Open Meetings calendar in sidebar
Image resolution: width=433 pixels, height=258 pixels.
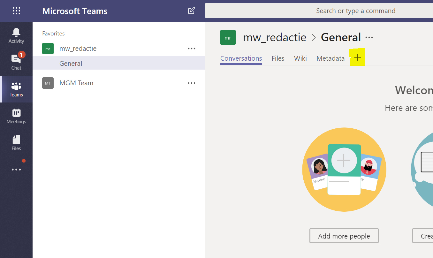click(16, 116)
